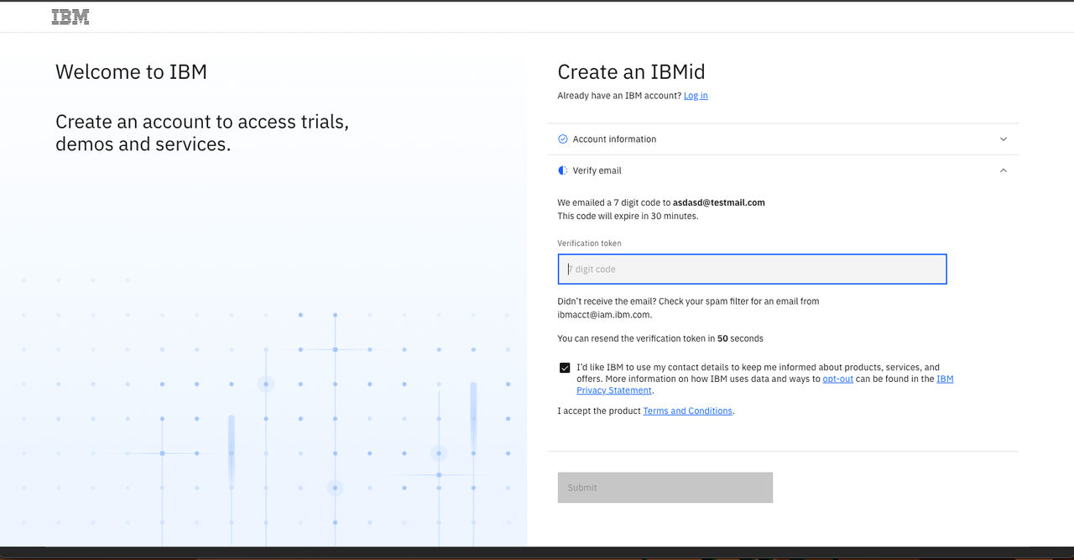This screenshot has height=560, width=1074.
Task: Uncheck the marketing contact details checkbox
Action: pos(565,368)
